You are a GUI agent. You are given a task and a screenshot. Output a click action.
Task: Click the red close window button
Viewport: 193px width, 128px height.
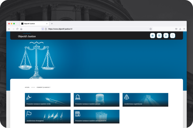point(9,24)
